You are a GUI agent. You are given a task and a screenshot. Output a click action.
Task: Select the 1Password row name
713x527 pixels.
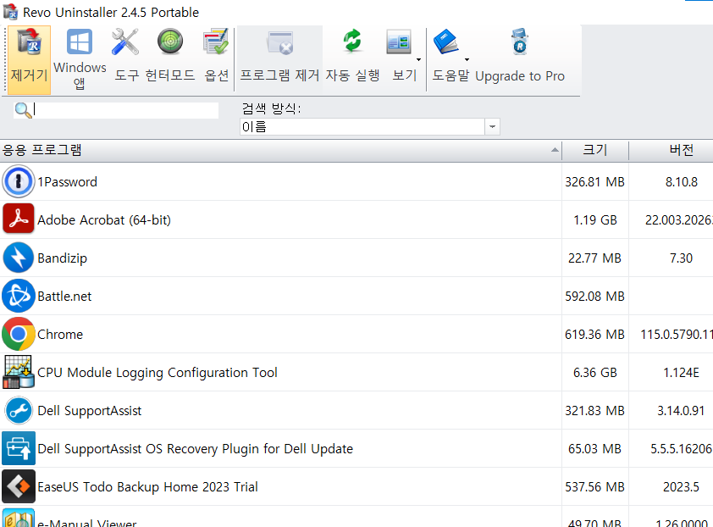(67, 182)
